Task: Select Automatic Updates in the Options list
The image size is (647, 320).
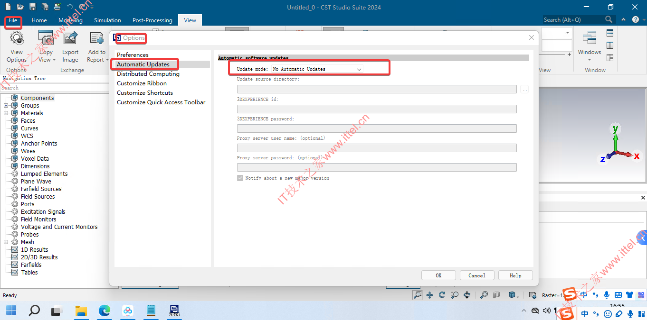Action: point(162,64)
